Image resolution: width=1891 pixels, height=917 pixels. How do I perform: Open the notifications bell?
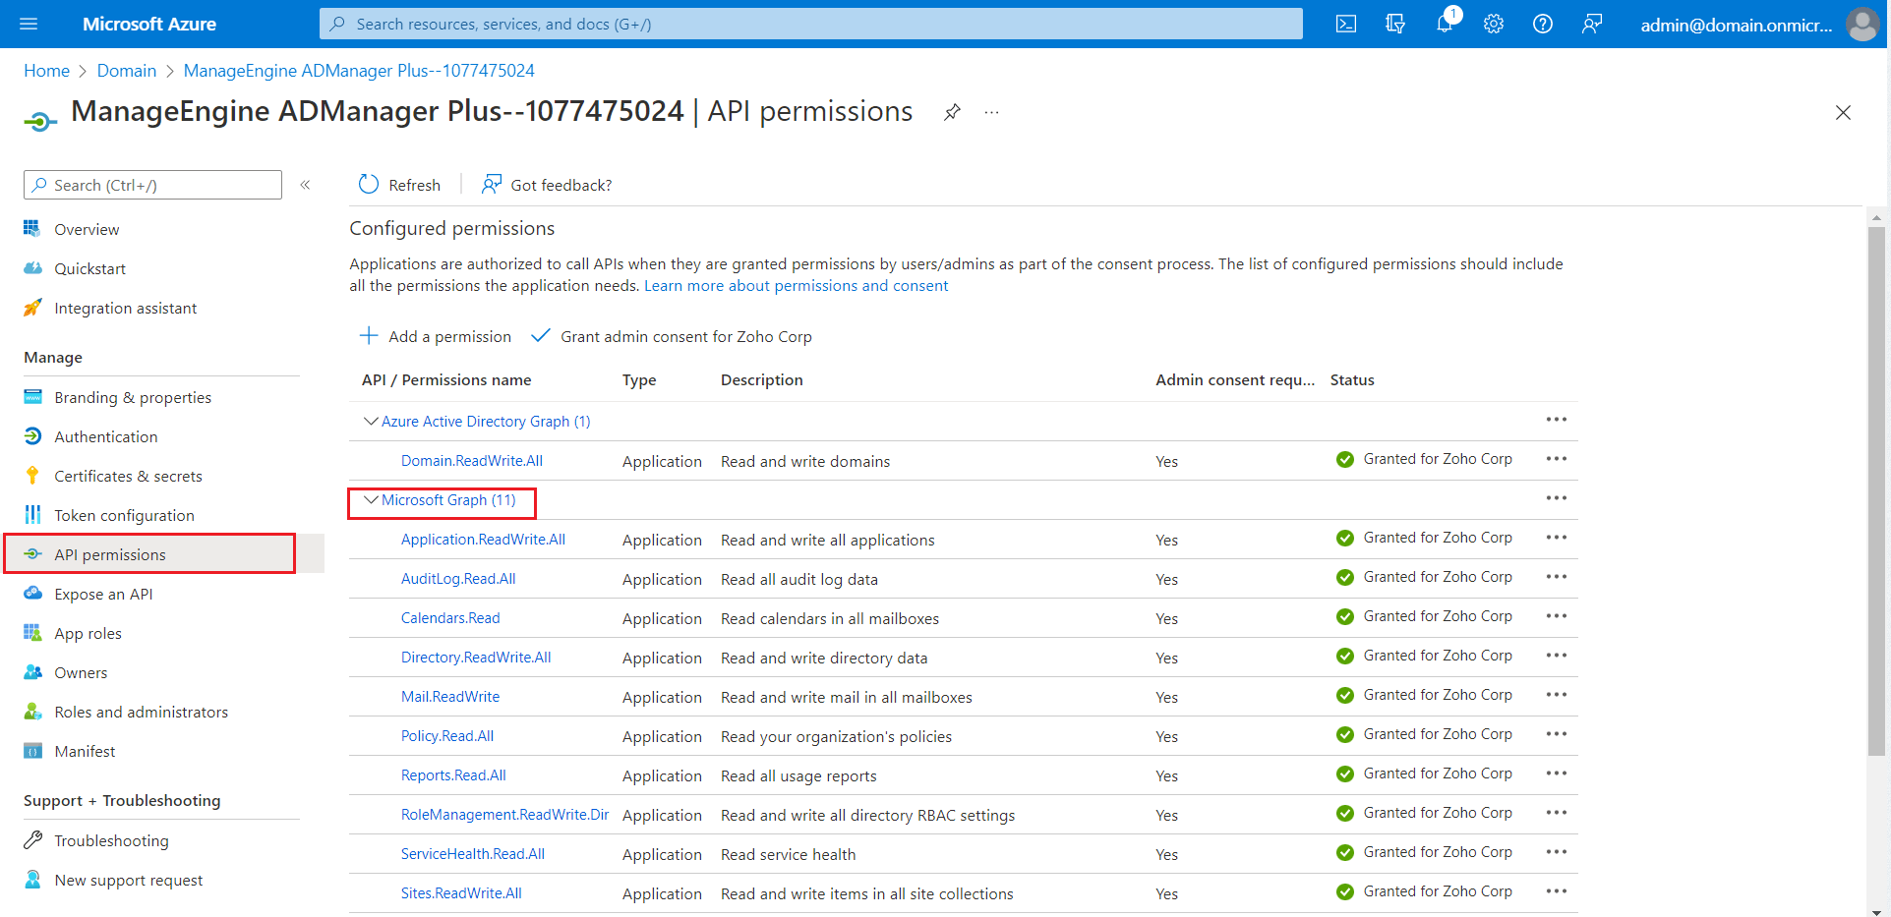coord(1444,24)
